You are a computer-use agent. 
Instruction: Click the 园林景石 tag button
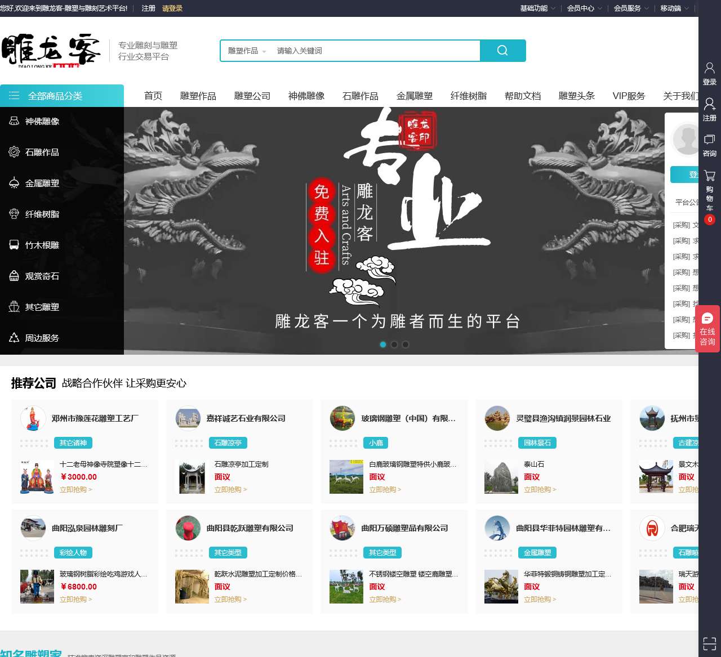537,443
